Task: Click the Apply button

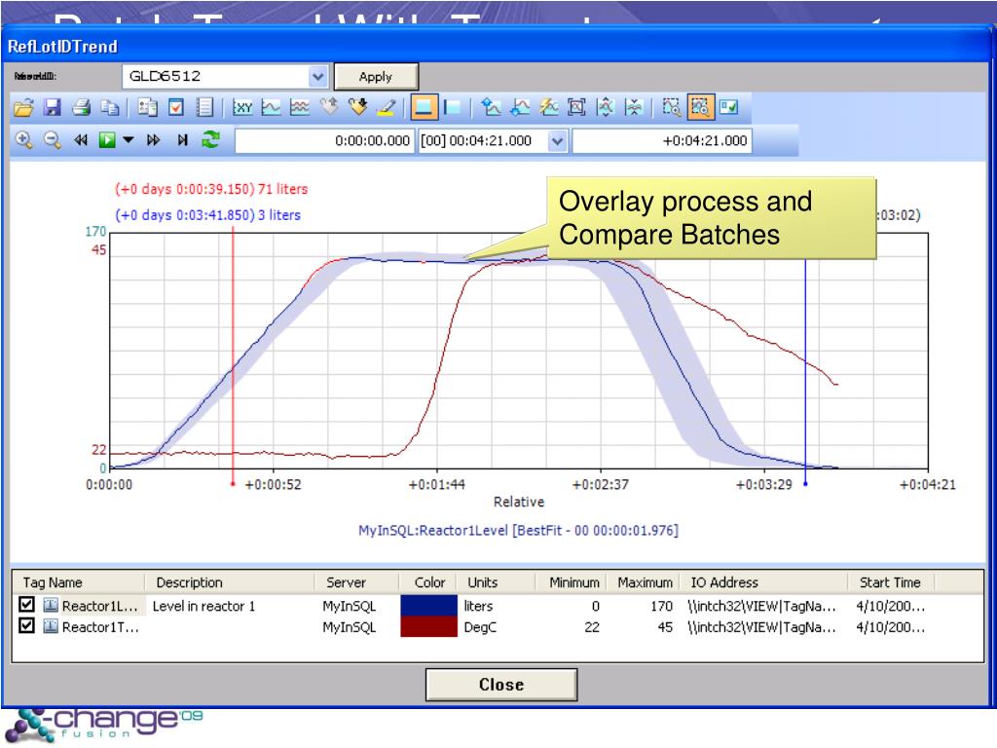Action: (376, 77)
